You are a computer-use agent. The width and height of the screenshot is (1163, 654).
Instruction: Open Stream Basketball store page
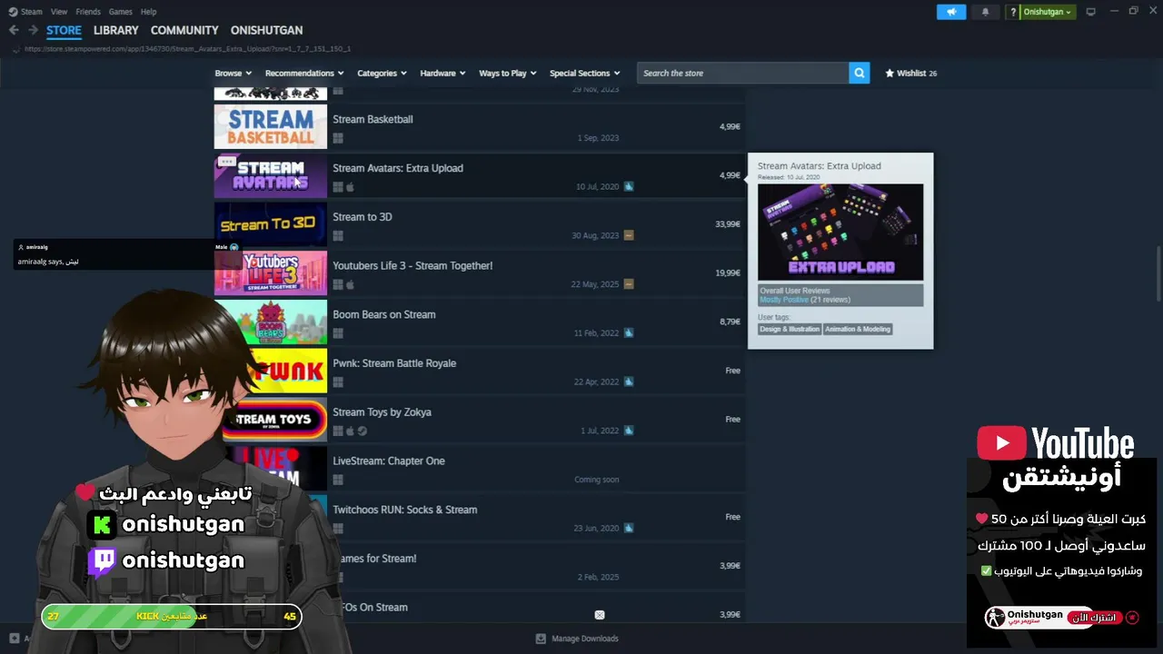[373, 119]
